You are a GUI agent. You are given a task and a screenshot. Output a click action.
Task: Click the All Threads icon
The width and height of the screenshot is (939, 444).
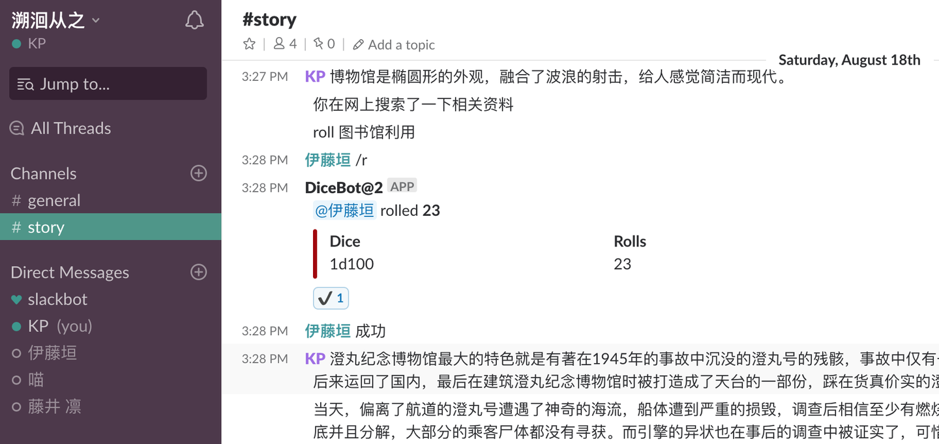[x=16, y=128]
